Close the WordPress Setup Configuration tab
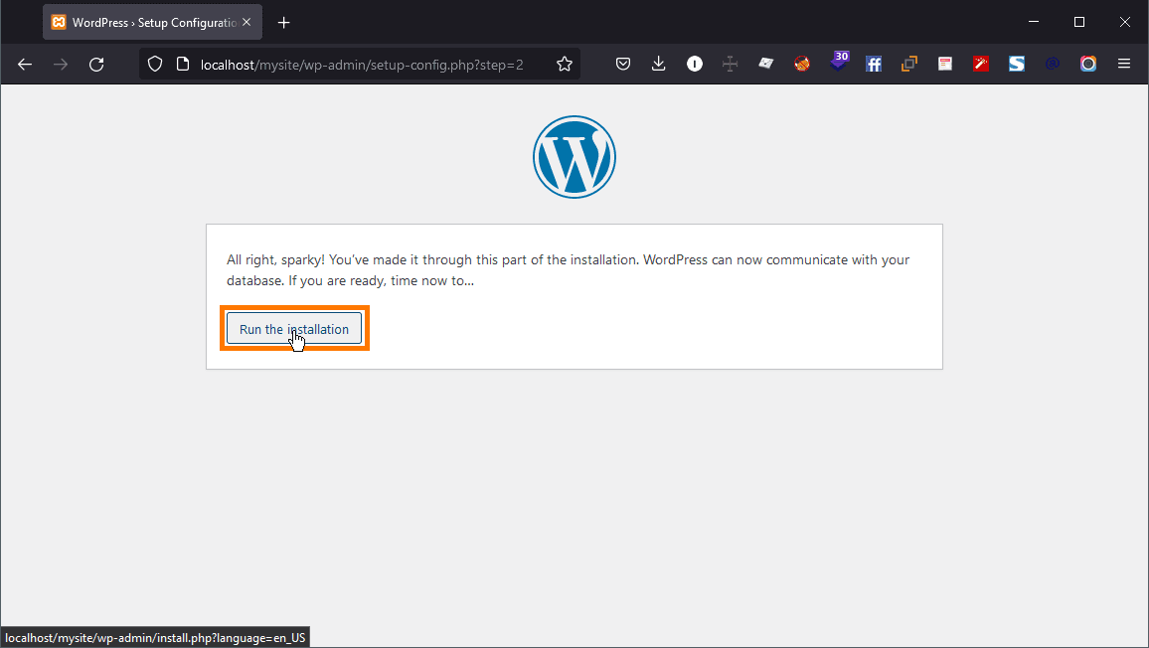This screenshot has height=648, width=1149. click(246, 23)
